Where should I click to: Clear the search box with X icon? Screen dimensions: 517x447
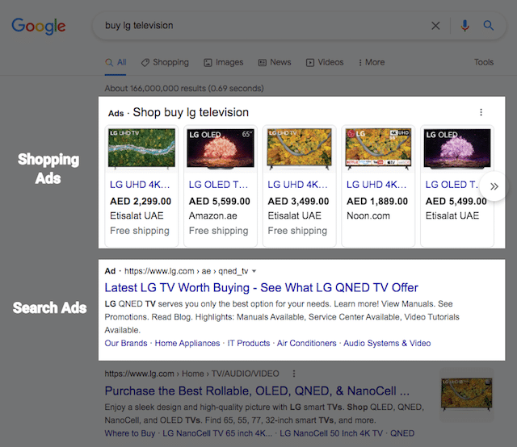[436, 26]
